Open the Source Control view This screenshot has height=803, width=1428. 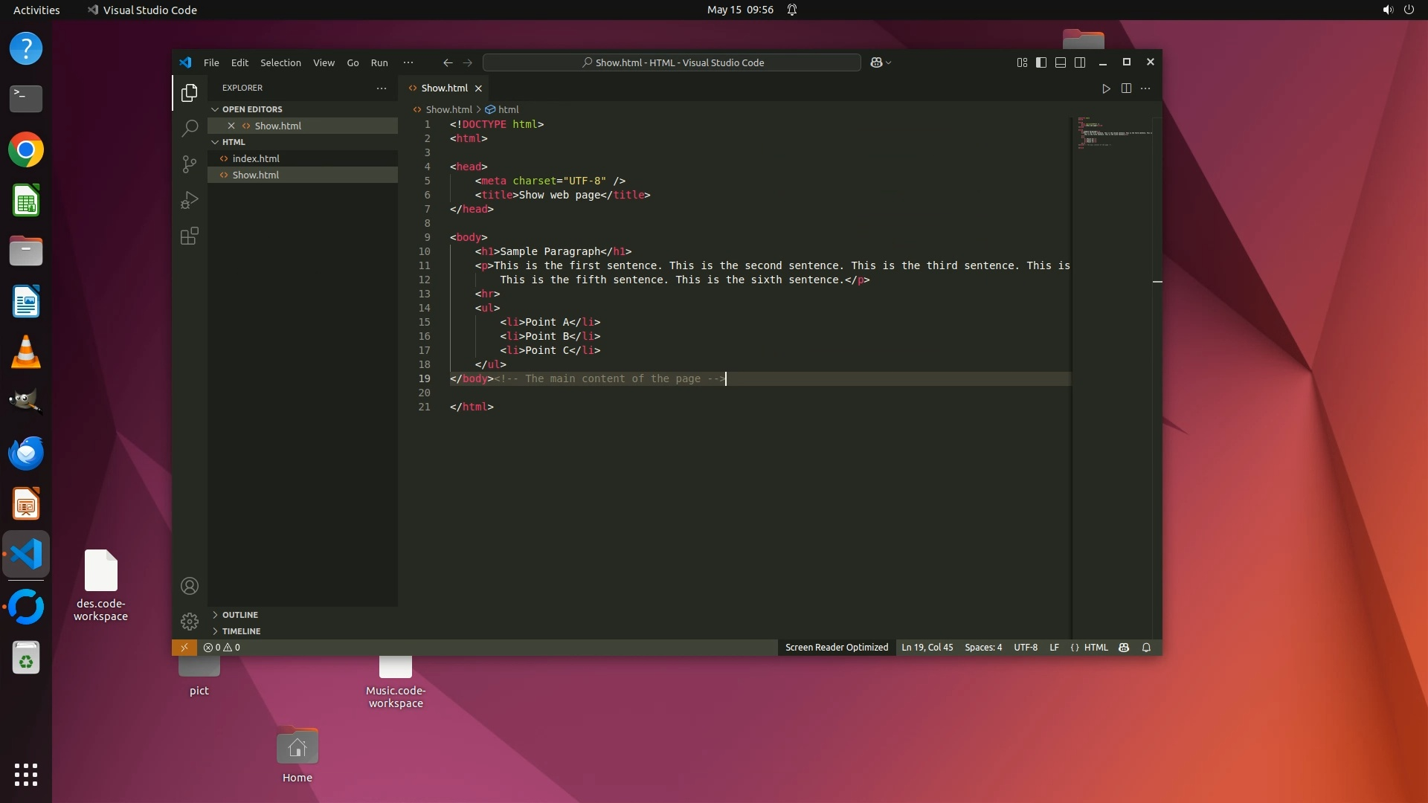[190, 164]
